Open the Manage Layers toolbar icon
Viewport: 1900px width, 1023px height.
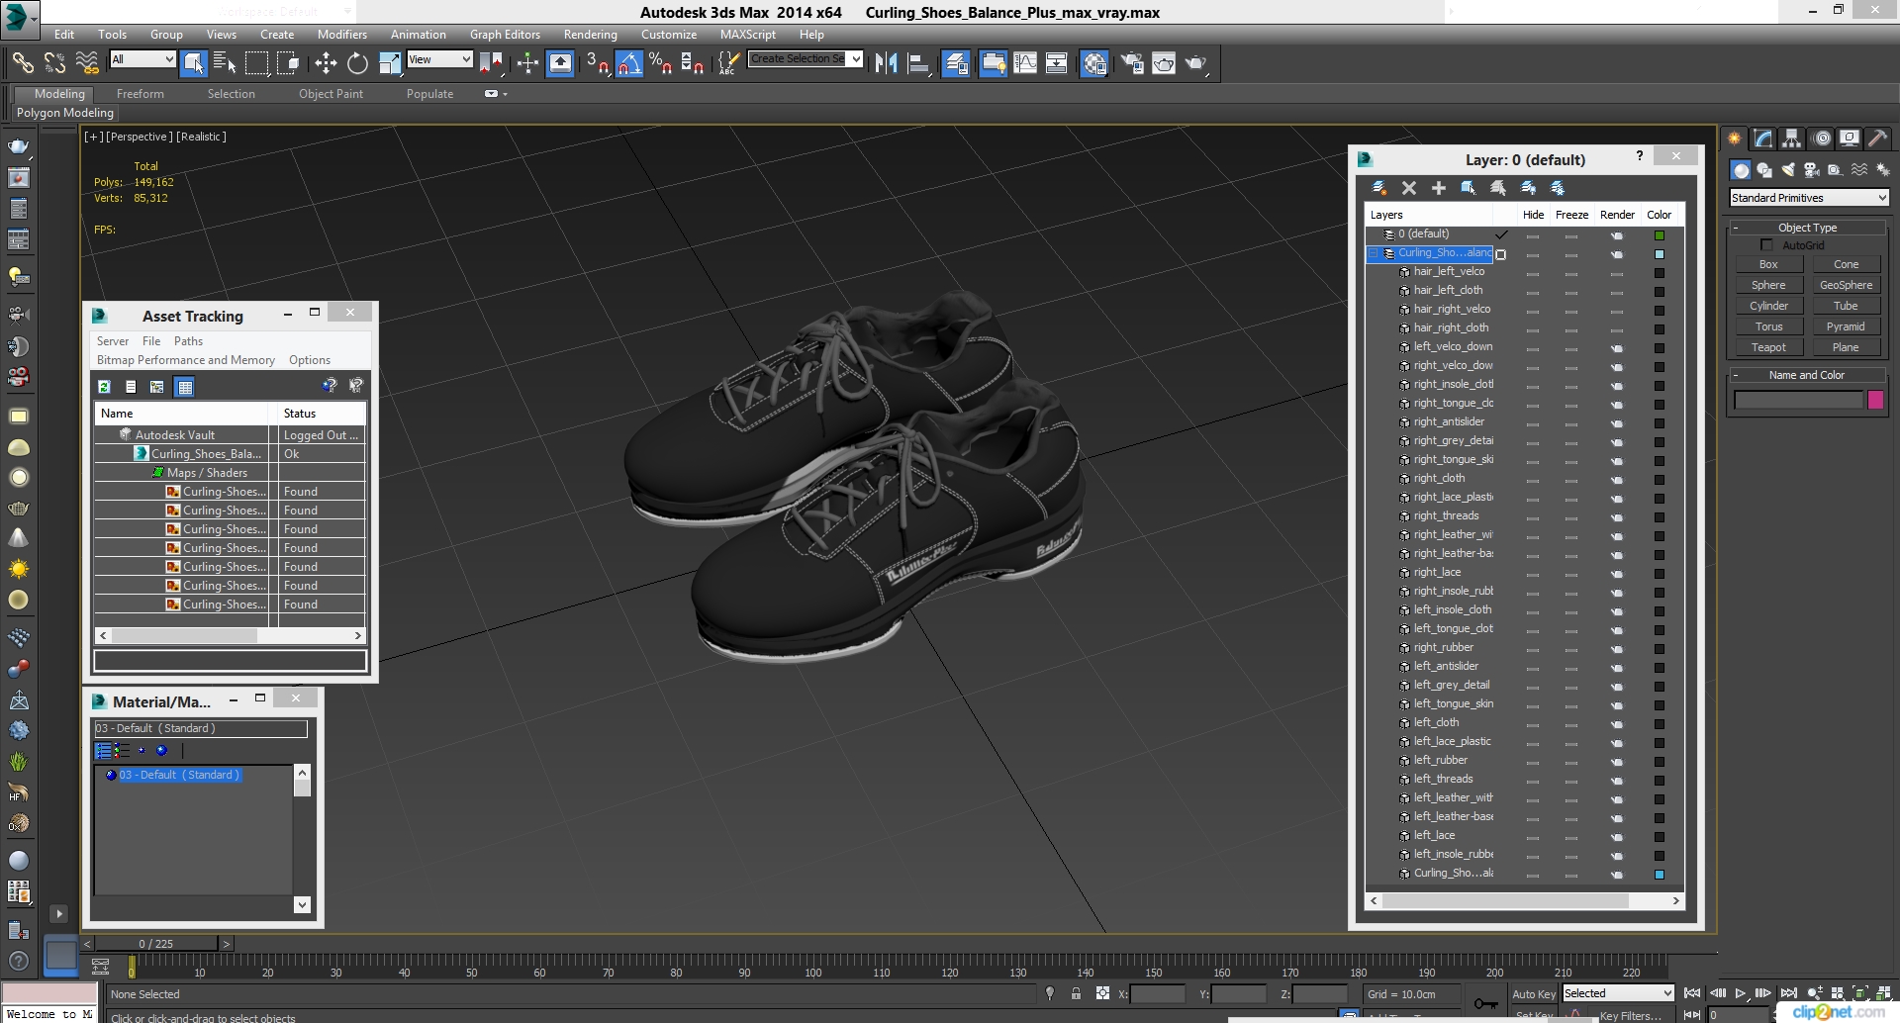tap(956, 63)
